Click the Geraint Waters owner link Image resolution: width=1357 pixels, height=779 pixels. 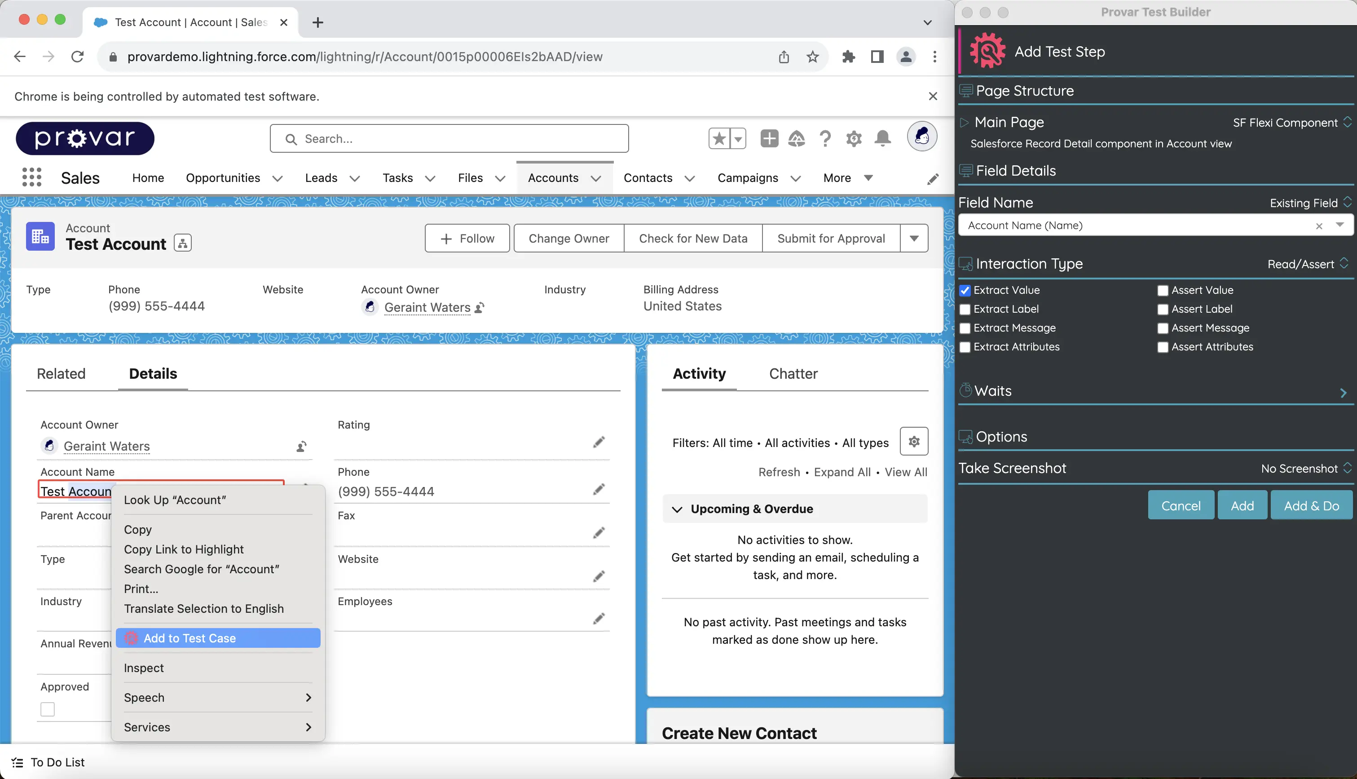click(x=427, y=308)
